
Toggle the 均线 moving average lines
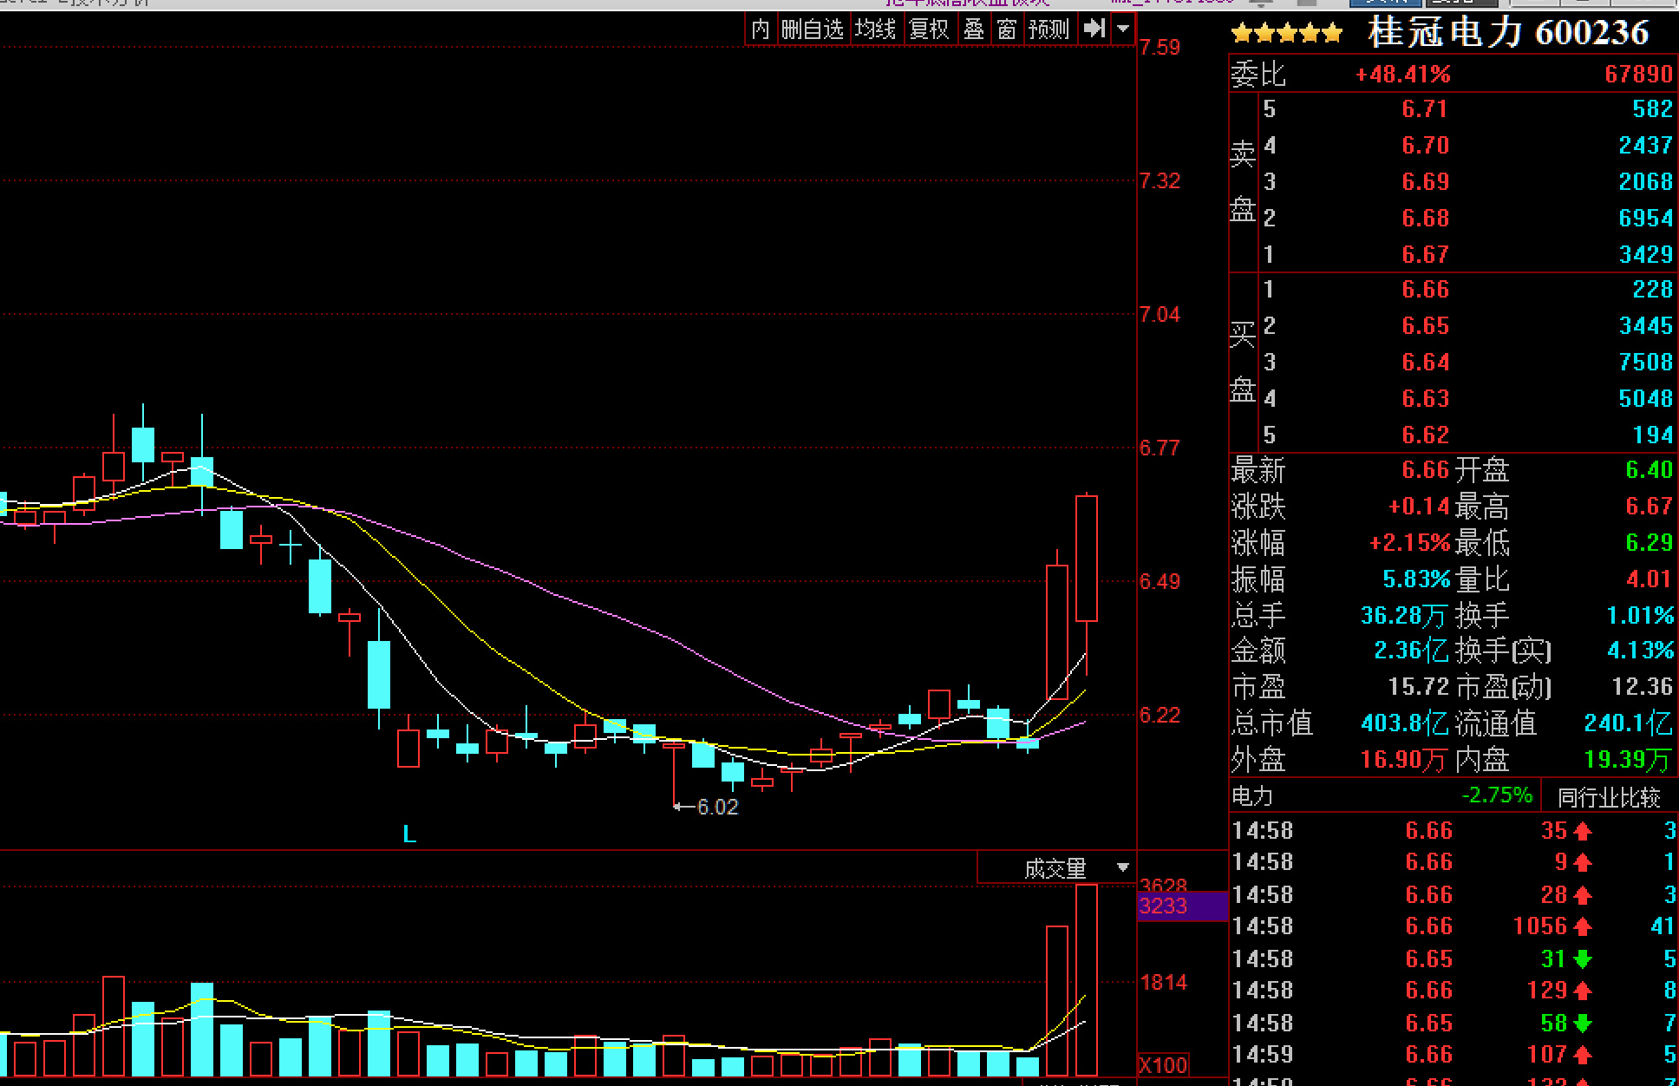click(x=875, y=29)
